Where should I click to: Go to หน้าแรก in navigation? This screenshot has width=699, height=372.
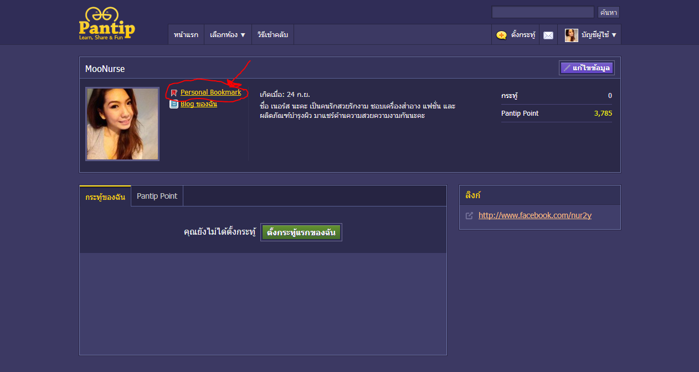tap(186, 34)
